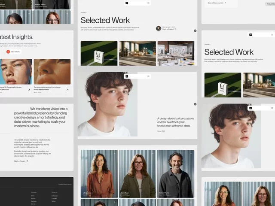Click the 'We transform vision into a' paragraph
Screen dimensions: 275x206
[x=41, y=117]
